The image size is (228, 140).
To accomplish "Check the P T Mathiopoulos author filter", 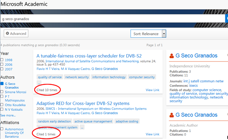I will (x=2, y=96).
